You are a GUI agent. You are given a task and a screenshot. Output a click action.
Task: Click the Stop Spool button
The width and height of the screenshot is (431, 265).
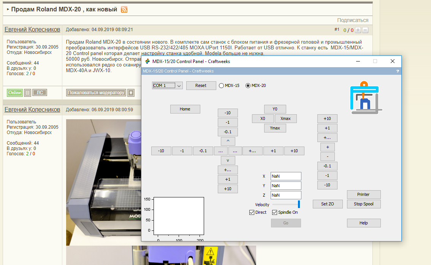click(x=364, y=204)
